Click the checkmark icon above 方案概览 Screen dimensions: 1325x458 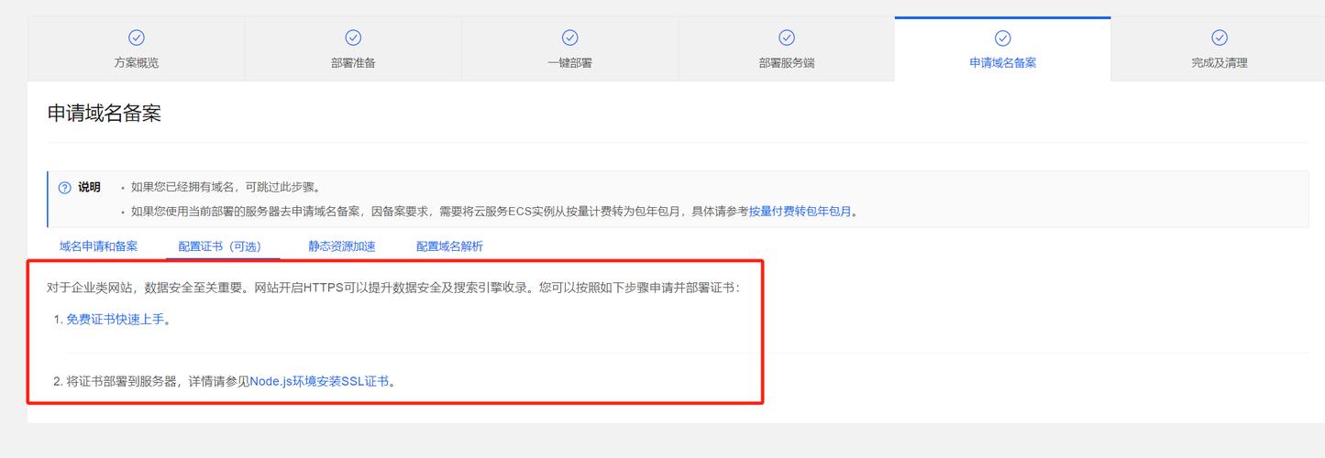(137, 38)
